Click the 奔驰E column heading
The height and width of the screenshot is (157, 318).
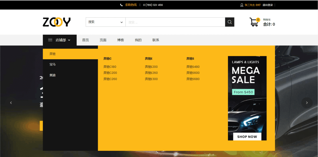click(149, 59)
